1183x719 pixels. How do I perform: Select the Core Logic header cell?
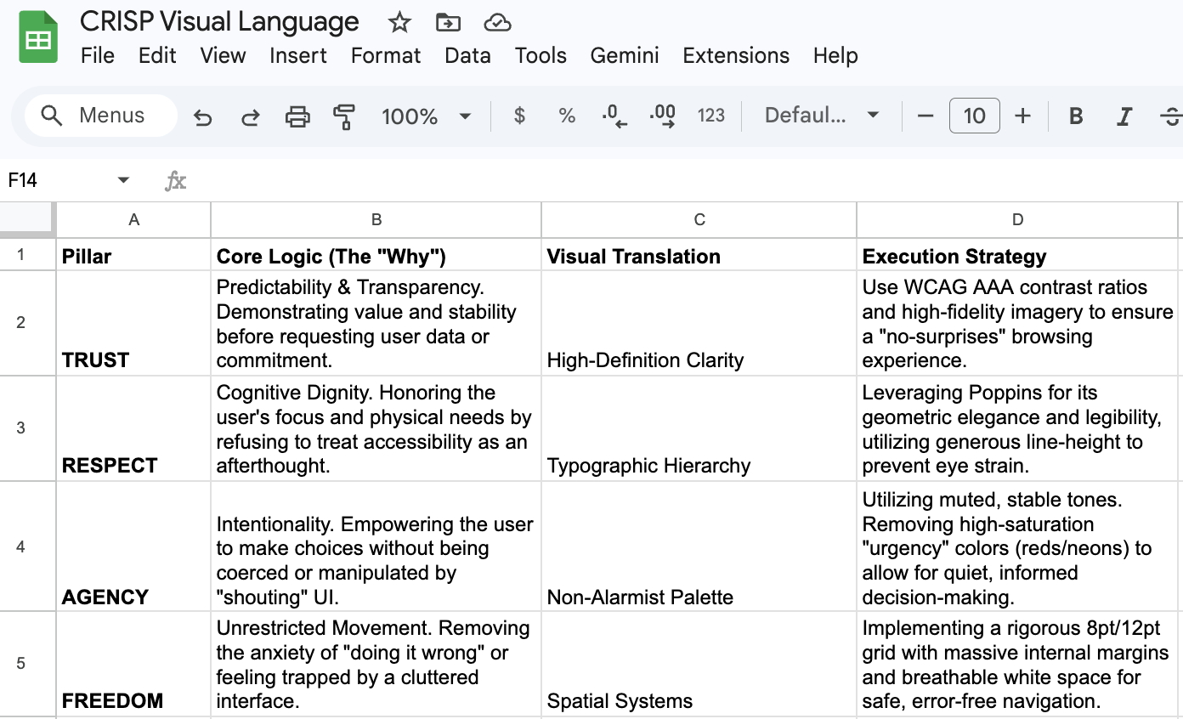pos(376,255)
